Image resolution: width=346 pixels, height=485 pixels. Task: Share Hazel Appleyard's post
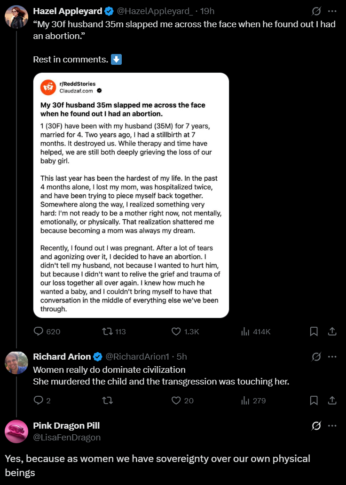[332, 331]
